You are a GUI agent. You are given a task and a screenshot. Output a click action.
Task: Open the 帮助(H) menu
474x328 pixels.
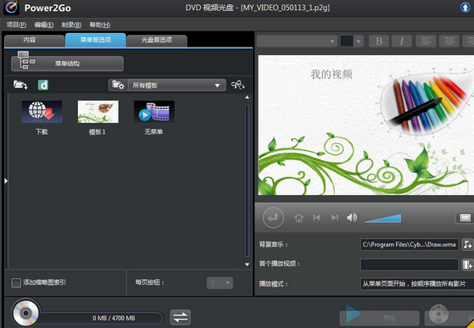100,25
